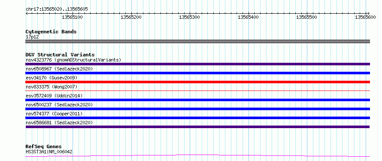Viewport: 382px width, 161px height.
Task: Click the 13565200 ruler tick label
Action: click(131, 17)
